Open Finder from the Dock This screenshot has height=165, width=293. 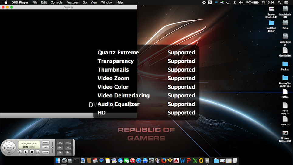pos(58,160)
